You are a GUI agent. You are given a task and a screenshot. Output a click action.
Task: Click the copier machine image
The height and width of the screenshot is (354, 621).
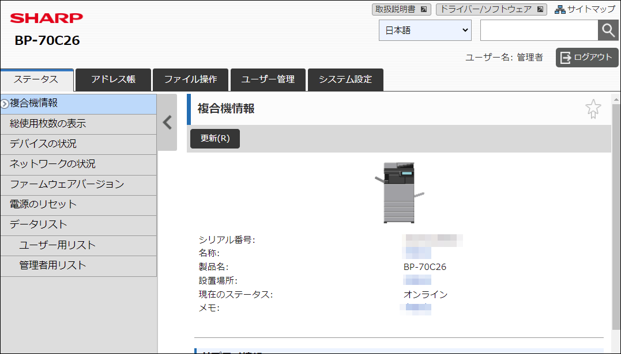(399, 192)
